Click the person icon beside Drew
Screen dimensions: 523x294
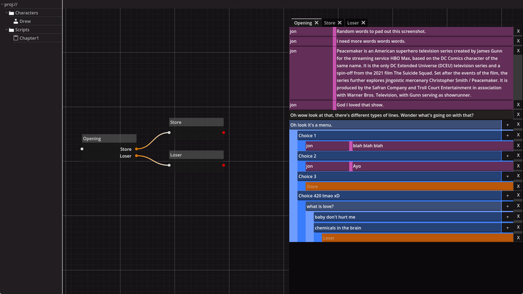point(16,21)
